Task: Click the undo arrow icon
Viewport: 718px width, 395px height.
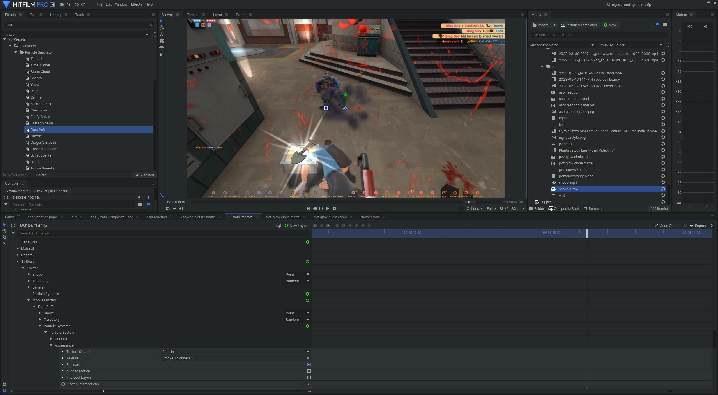Action: click(x=77, y=4)
